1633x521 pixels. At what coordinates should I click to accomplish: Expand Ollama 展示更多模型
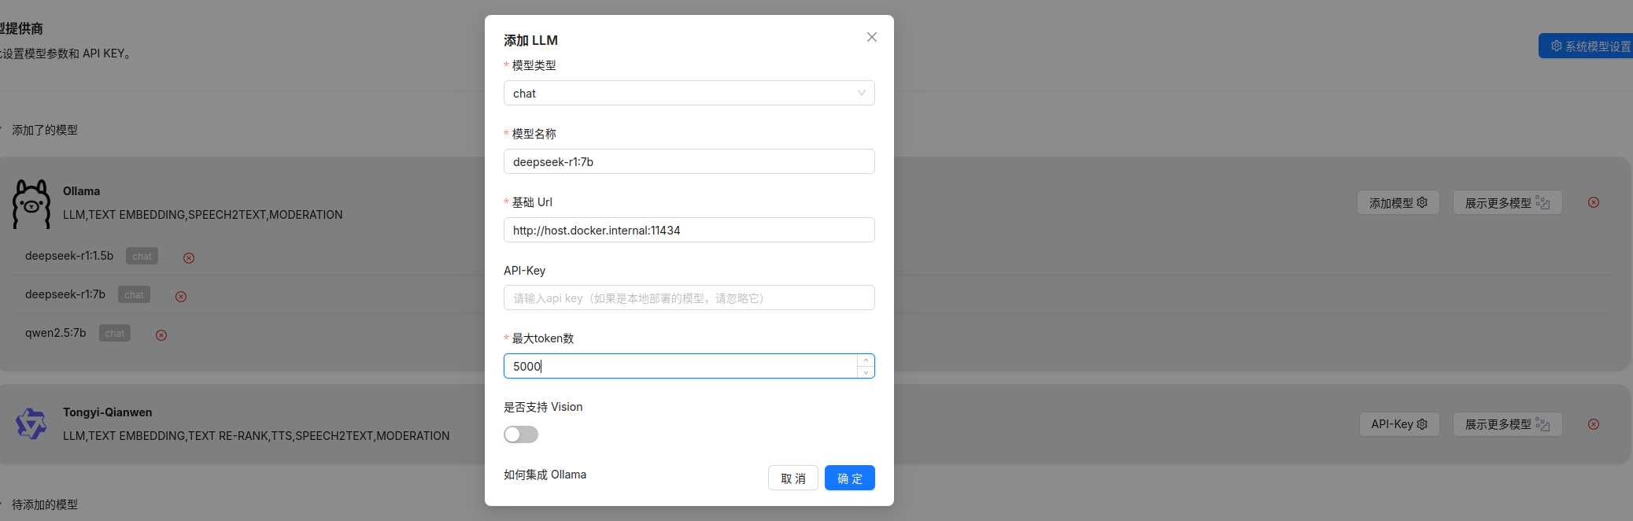[1506, 202]
